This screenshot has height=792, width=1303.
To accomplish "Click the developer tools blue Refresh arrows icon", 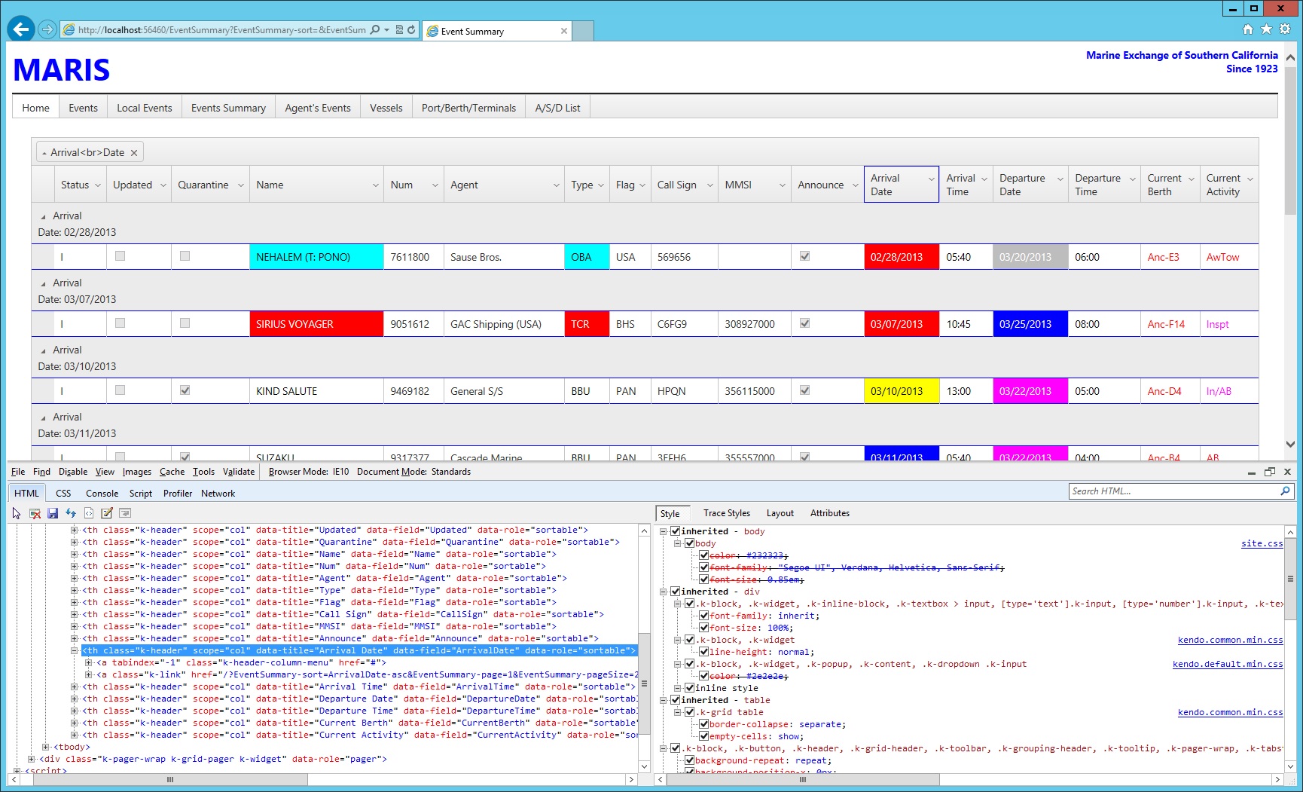I will pos(71,513).
